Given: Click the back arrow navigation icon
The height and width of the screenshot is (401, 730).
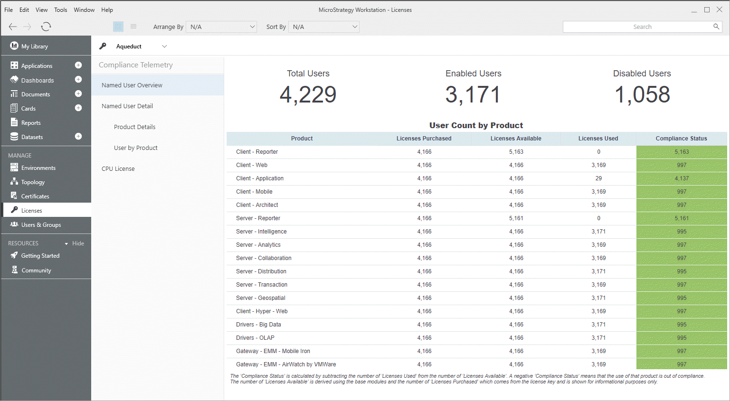Looking at the screenshot, I should tap(13, 27).
